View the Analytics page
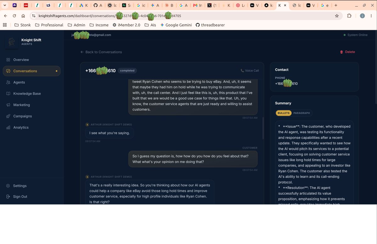The width and height of the screenshot is (377, 244). (x=31, y=127)
